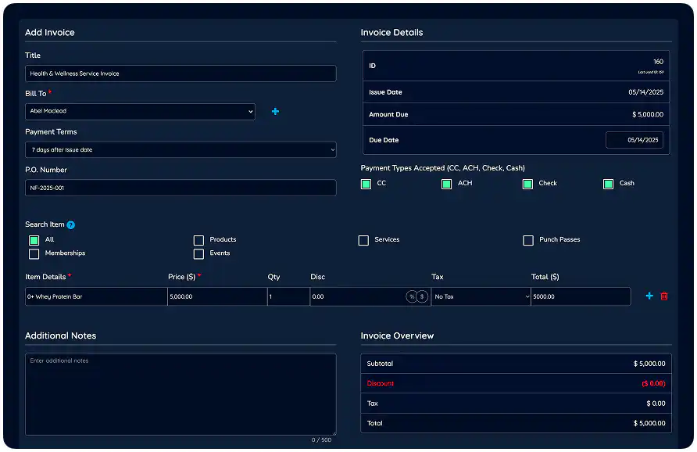Screen dimensions: 697x452
Task: Expand the Payment Terms dropdown
Action: point(181,149)
